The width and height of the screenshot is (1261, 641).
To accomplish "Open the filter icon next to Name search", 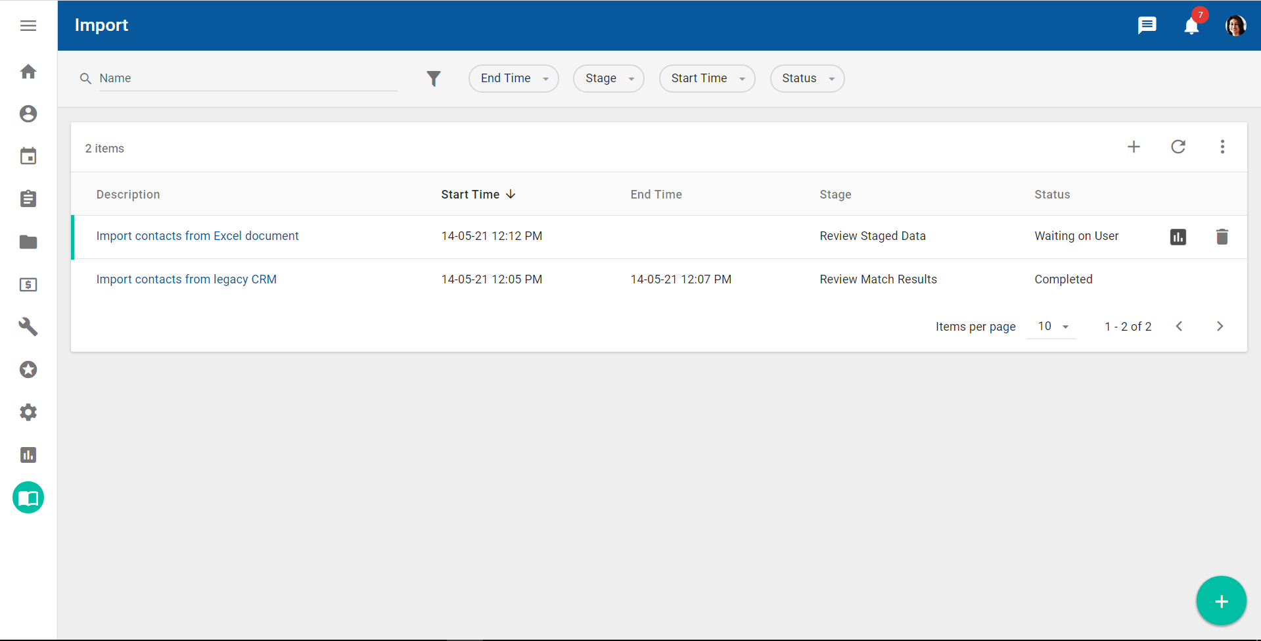I will (434, 78).
